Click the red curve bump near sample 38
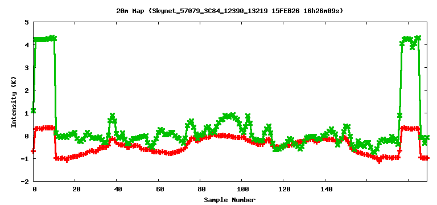The image size is (437, 205). click(113, 139)
